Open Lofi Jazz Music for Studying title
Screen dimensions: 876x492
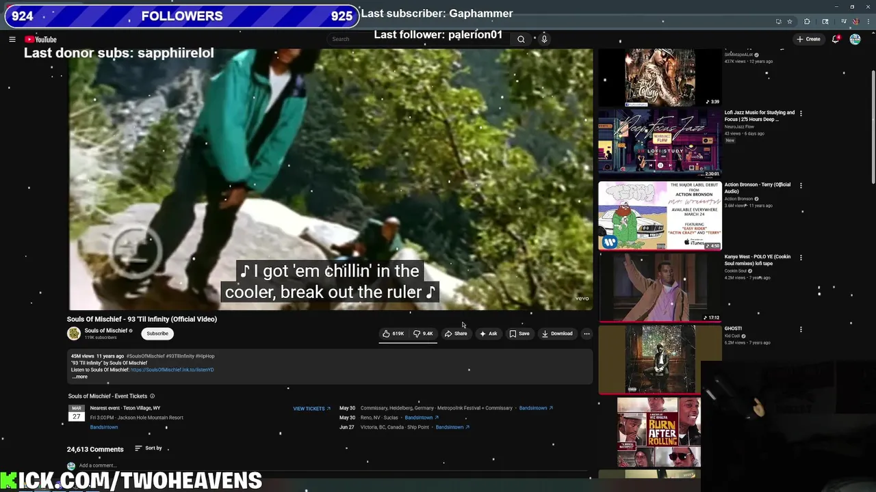[760, 116]
